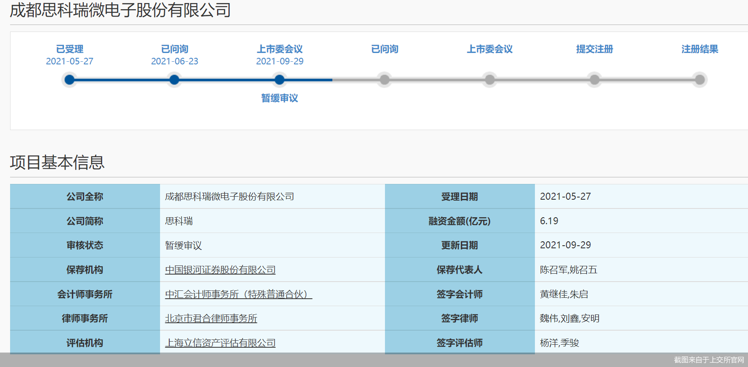Click the grey 注册结果 timeline node
The height and width of the screenshot is (367, 748).
[700, 80]
